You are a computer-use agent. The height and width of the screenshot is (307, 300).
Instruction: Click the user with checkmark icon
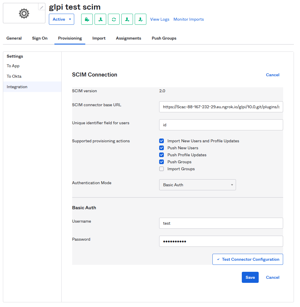(141, 19)
